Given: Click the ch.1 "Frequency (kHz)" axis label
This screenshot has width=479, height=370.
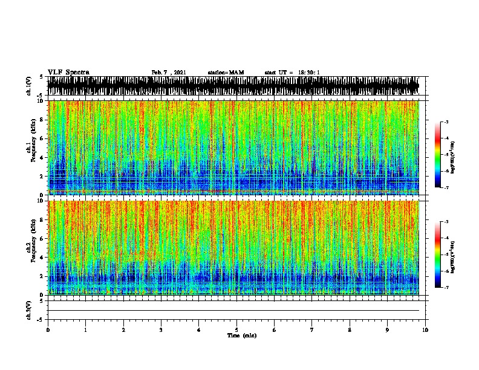Looking at the screenshot, I should 33,141.
